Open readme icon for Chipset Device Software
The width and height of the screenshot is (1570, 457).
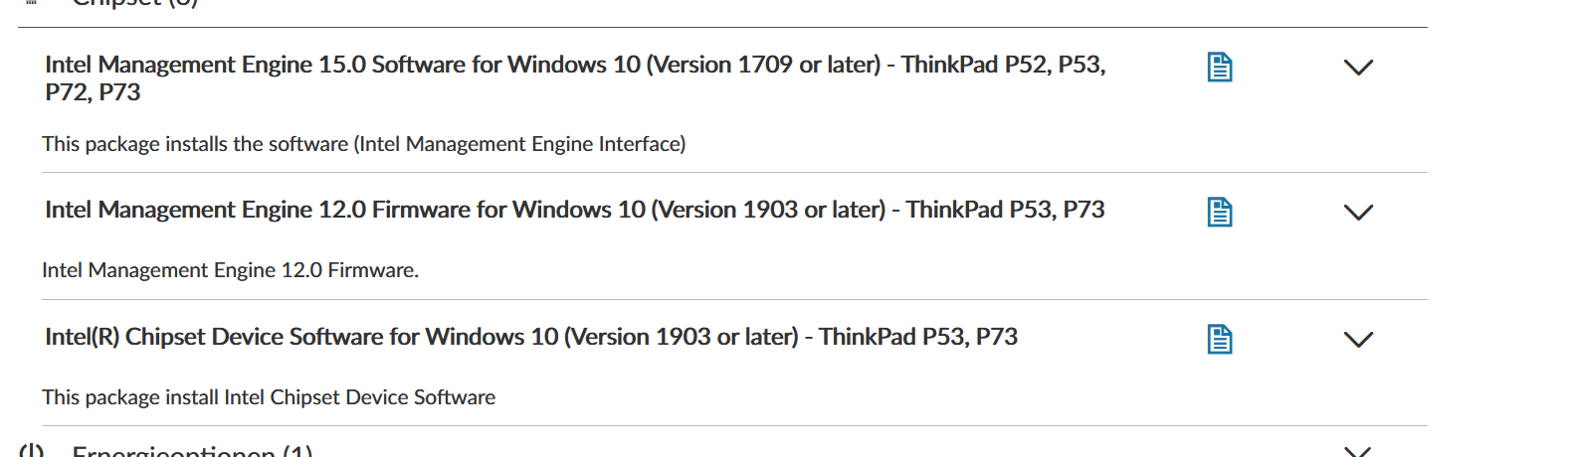[x=1220, y=339]
